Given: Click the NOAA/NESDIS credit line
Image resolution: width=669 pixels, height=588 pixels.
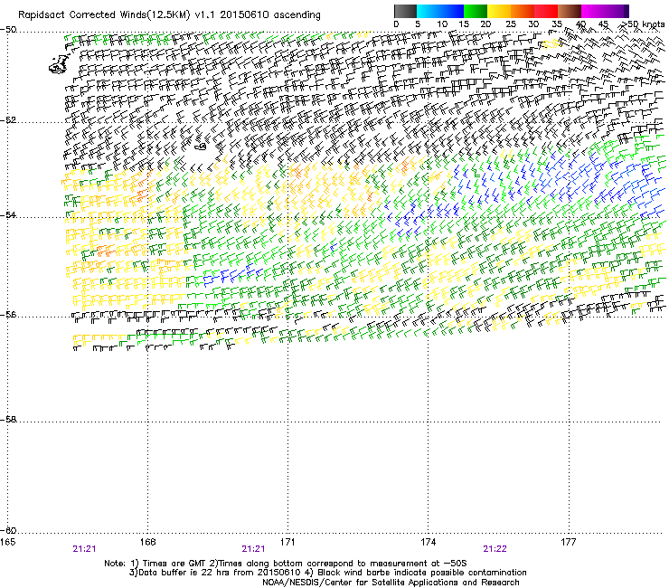Looking at the screenshot, I should [391, 583].
